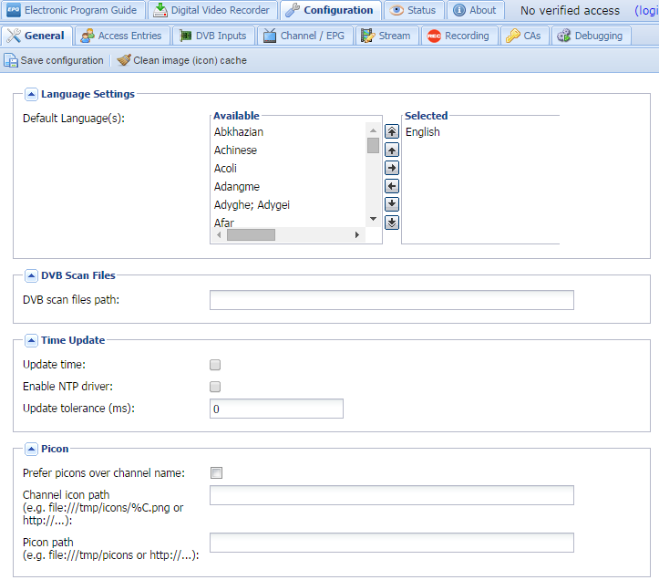
Task: Collapse the DVB Scan Files section
Action: point(31,276)
